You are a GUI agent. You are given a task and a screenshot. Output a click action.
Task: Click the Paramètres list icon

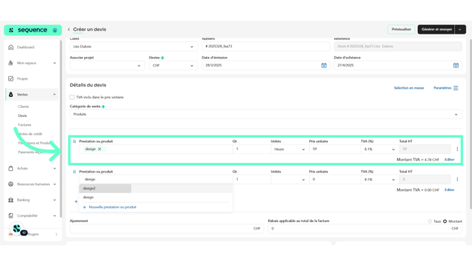[456, 88]
